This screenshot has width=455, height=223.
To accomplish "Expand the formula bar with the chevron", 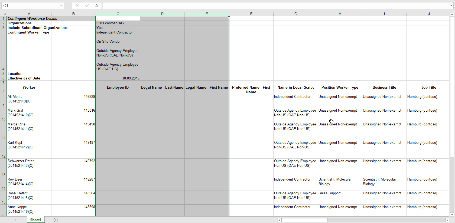I will point(451,5).
